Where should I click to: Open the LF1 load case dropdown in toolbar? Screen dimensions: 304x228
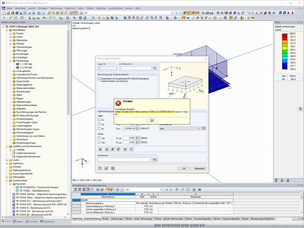point(172,13)
